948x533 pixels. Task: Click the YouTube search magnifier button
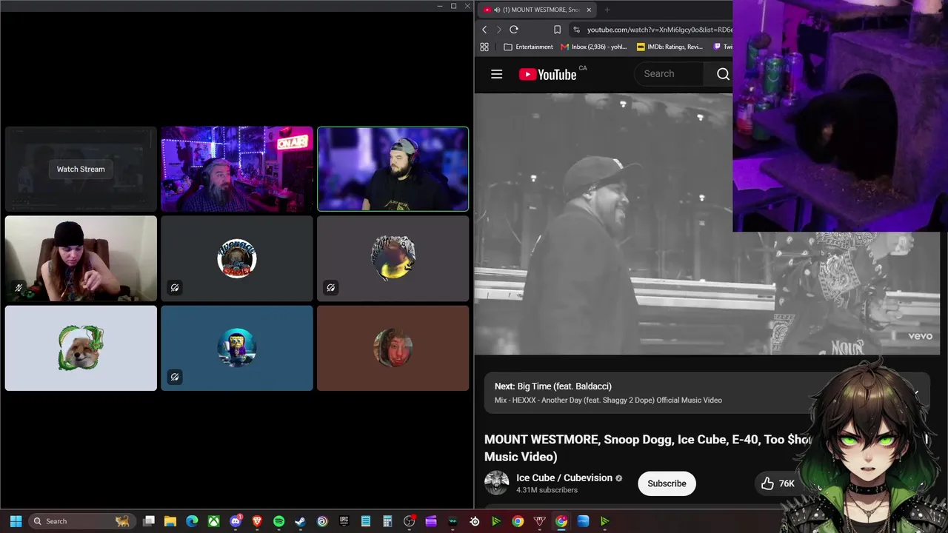click(723, 74)
